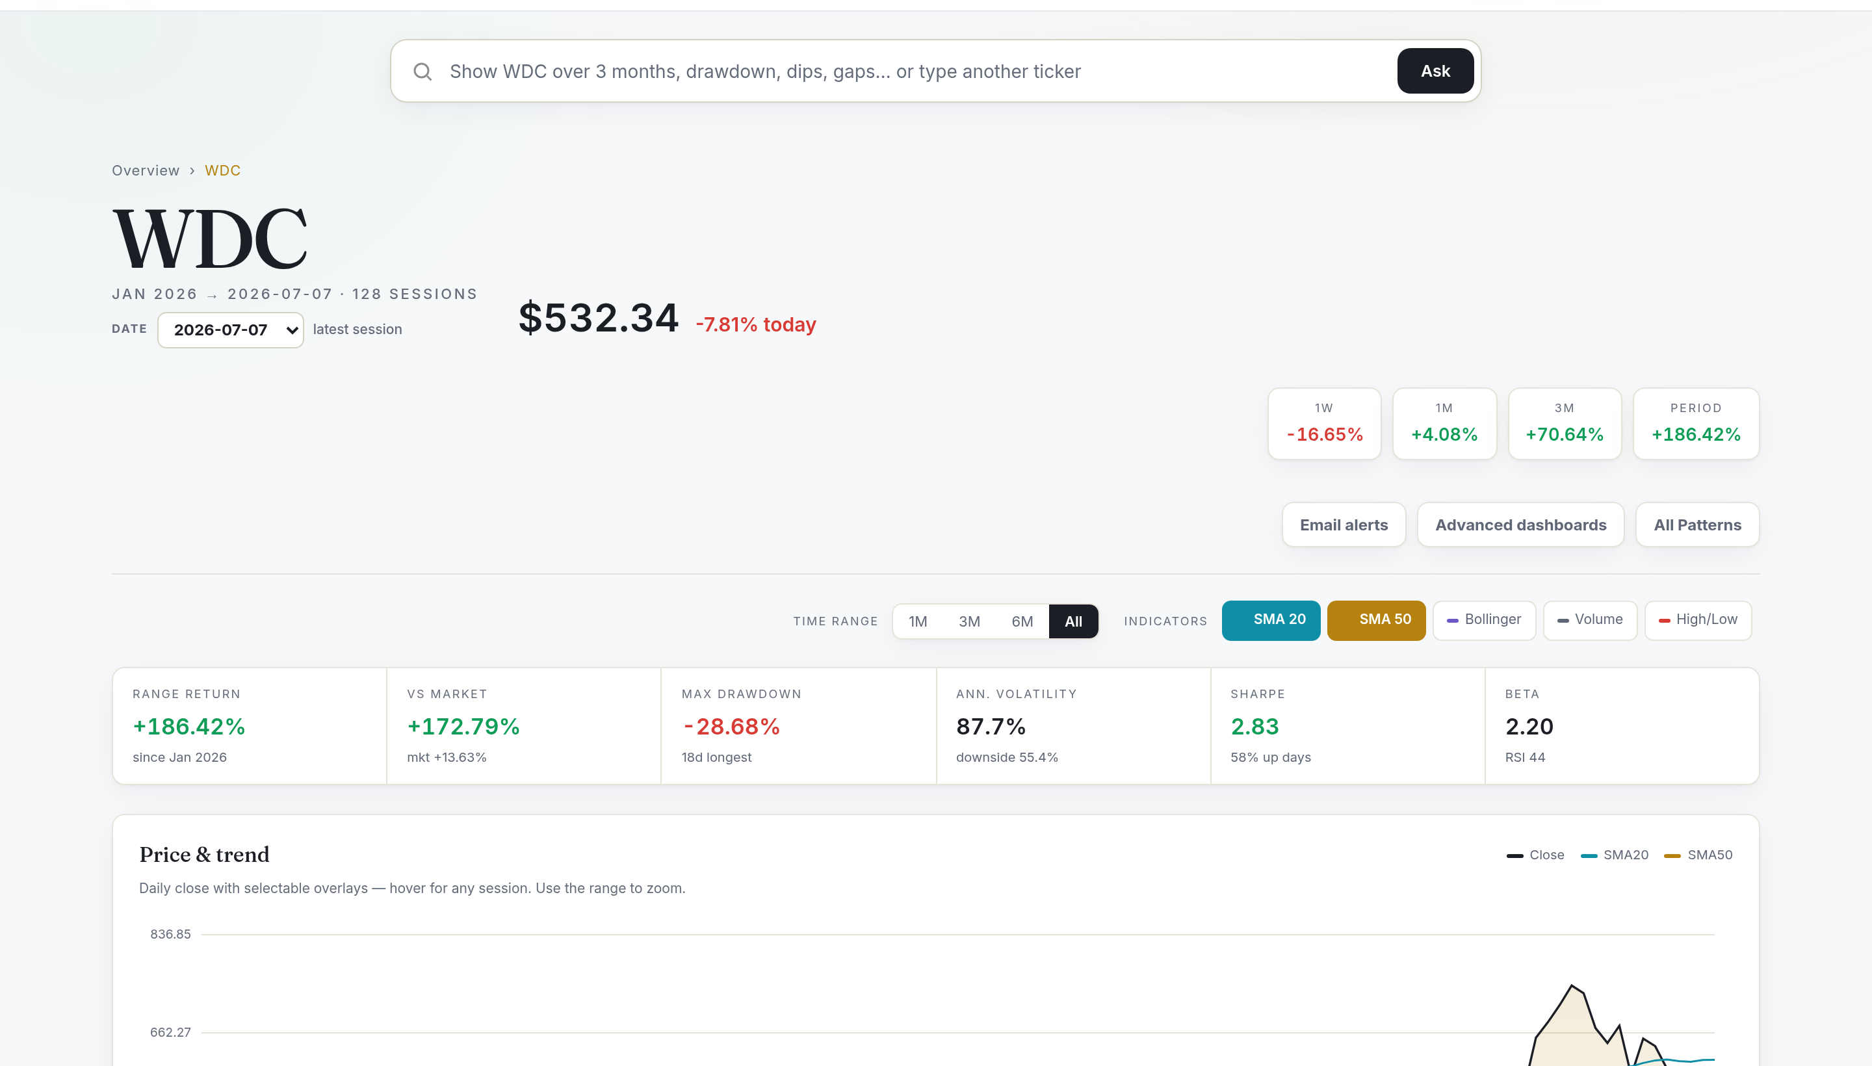Toggle SMA 50 indicator off
The width and height of the screenshot is (1872, 1066).
(1376, 620)
